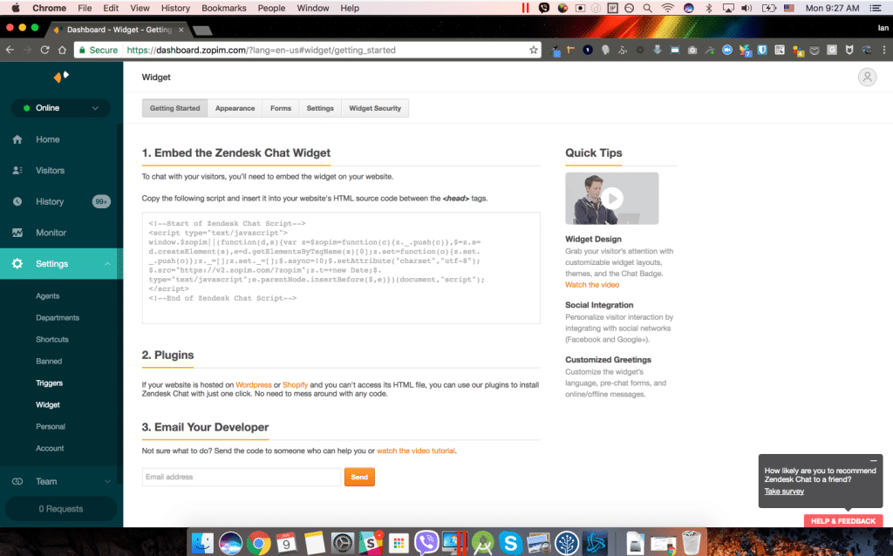Open Spotlight search in the menu bar
893x556 pixels.
648,8
